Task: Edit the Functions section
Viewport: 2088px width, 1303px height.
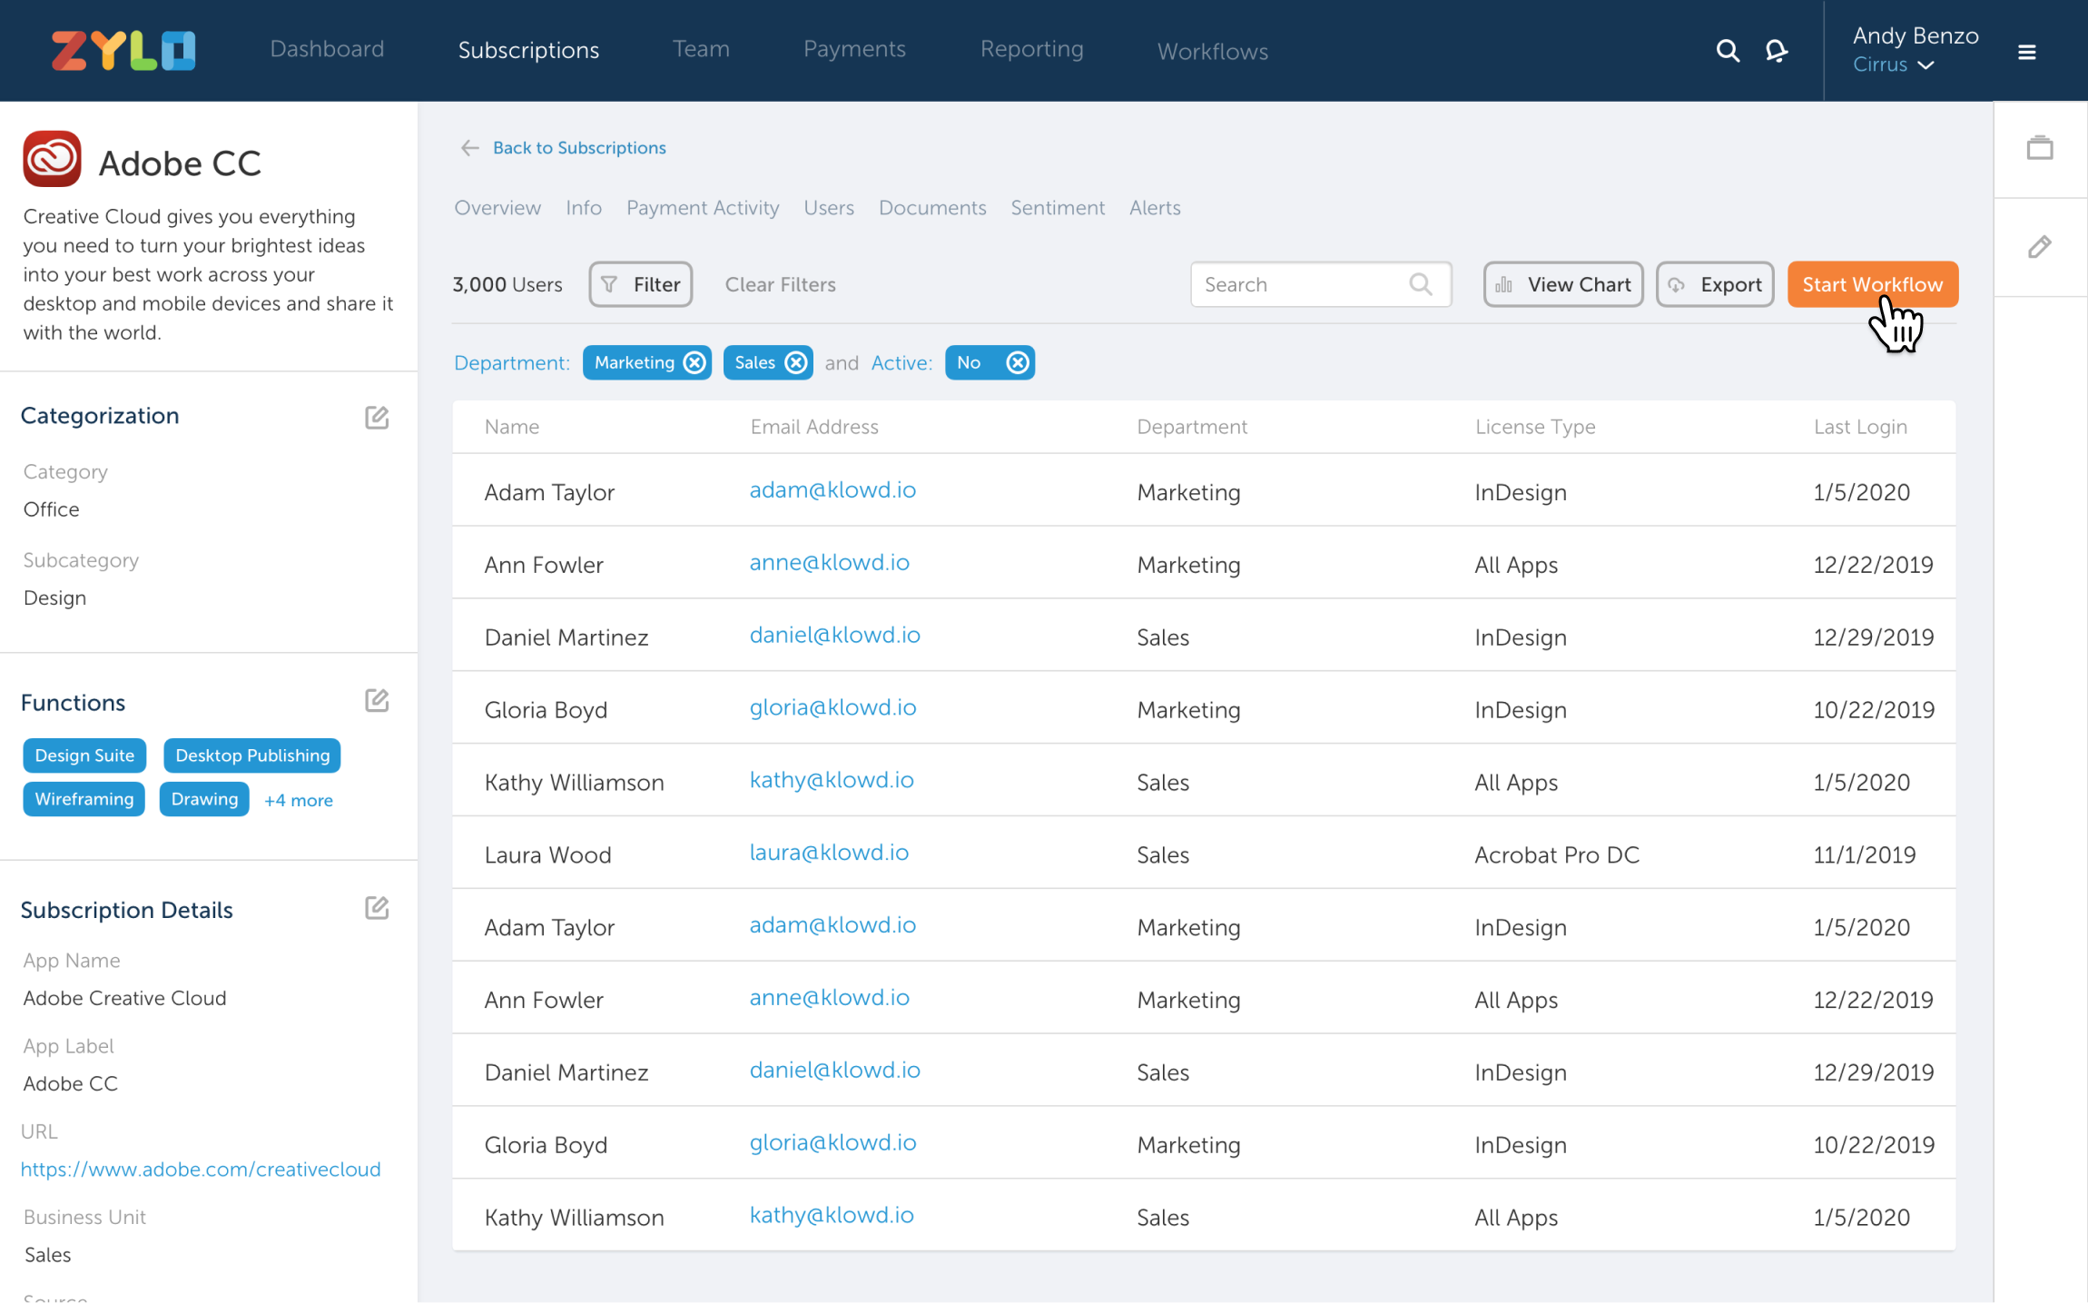Action: coord(377,700)
